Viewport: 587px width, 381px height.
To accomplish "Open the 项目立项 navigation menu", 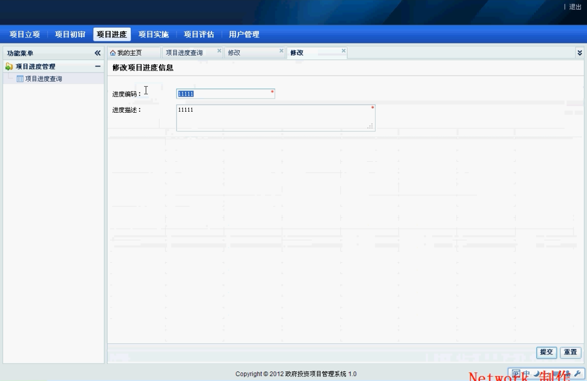I will (24, 35).
